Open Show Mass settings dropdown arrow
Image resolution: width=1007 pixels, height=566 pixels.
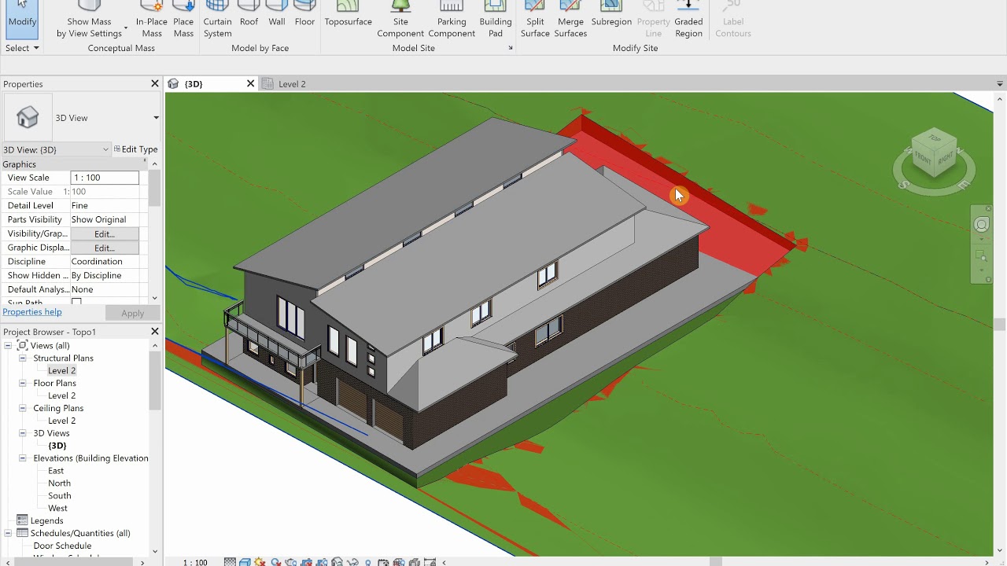click(x=126, y=29)
